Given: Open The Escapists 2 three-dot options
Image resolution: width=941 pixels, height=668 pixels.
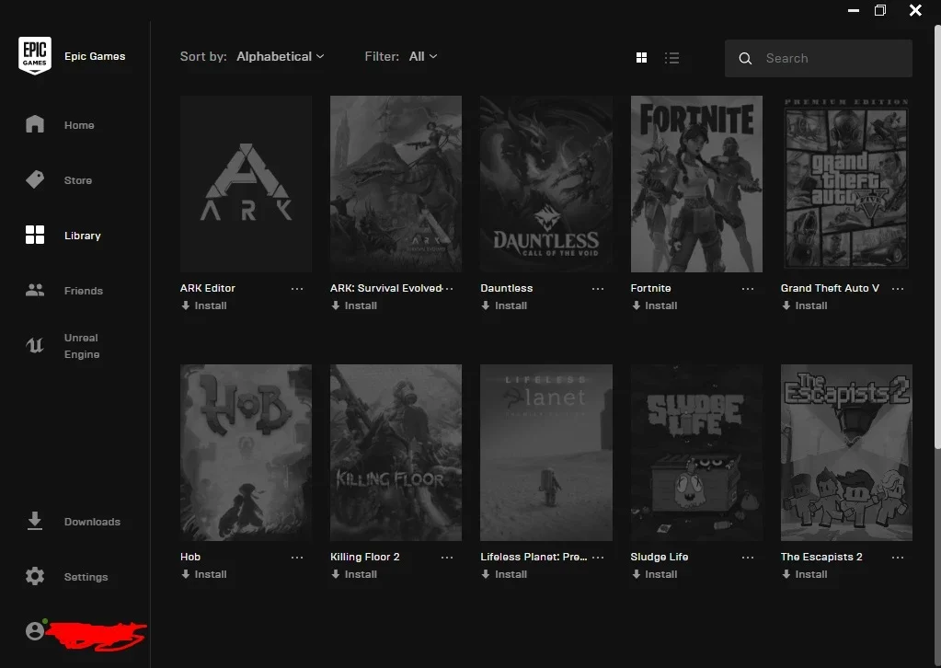Looking at the screenshot, I should pyautogui.click(x=898, y=558).
